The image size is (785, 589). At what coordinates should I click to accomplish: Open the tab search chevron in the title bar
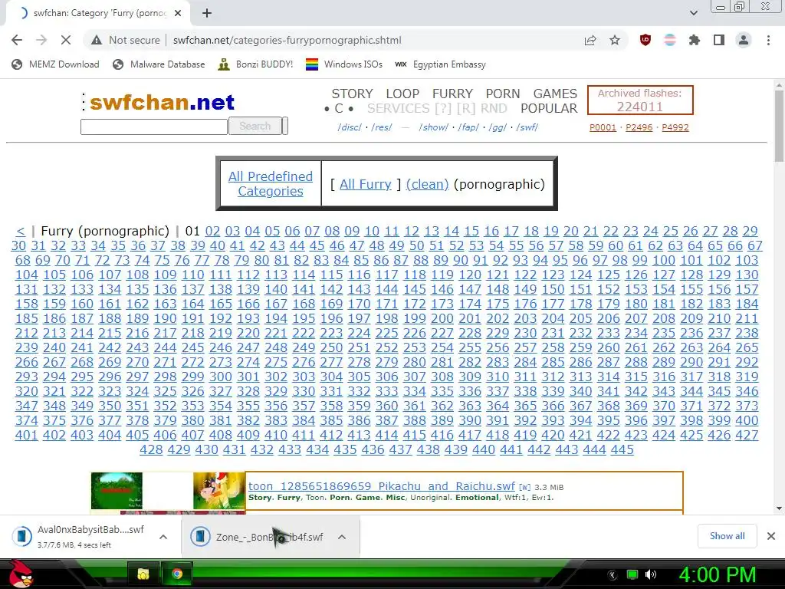click(x=693, y=13)
